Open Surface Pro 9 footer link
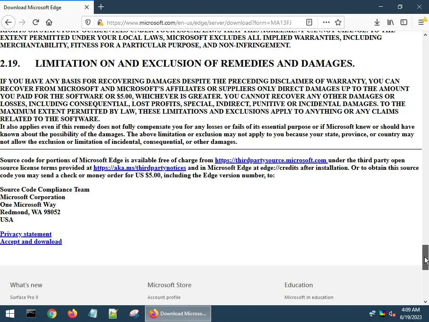 coord(24,297)
